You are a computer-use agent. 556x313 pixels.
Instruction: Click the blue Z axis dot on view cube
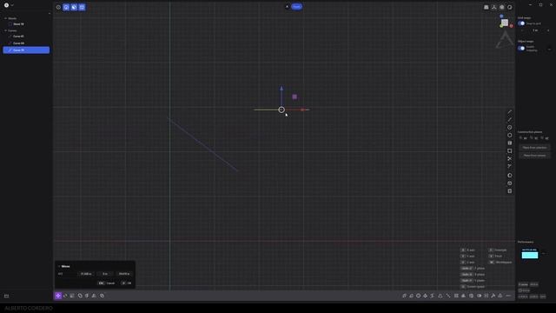click(501, 16)
